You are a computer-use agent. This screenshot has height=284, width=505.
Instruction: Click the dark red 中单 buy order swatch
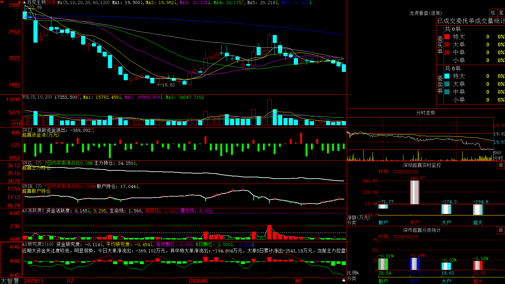click(x=447, y=52)
